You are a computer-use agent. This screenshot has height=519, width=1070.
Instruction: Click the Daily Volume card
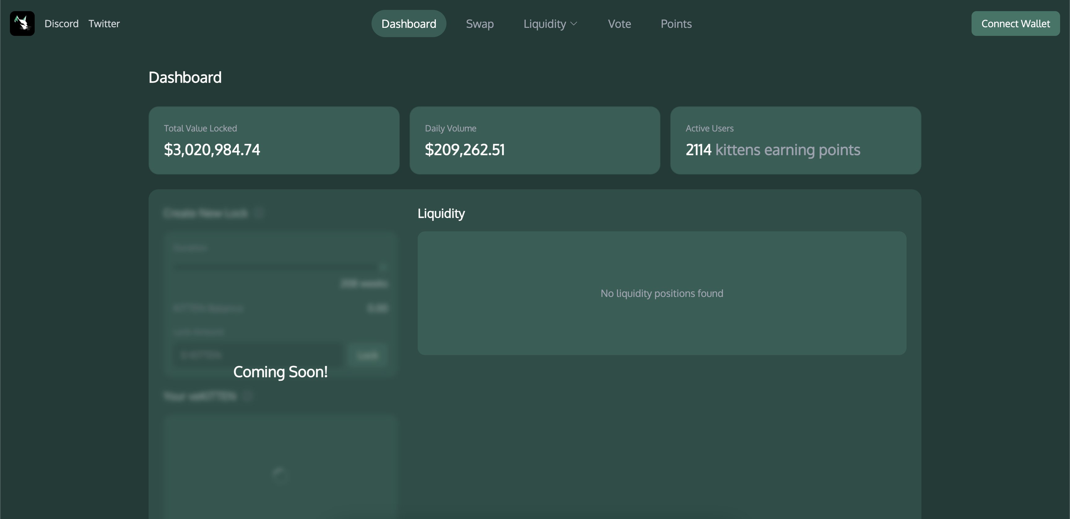click(535, 140)
